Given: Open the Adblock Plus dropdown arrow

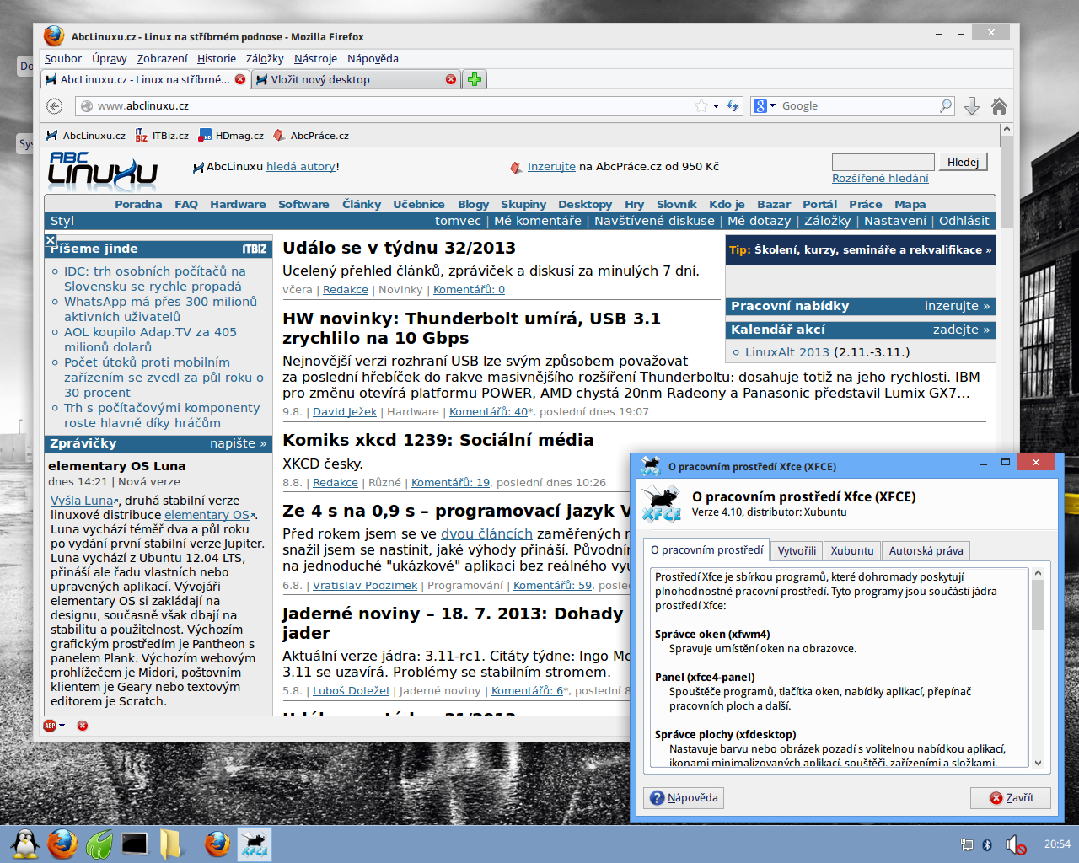Looking at the screenshot, I should pyautogui.click(x=62, y=726).
